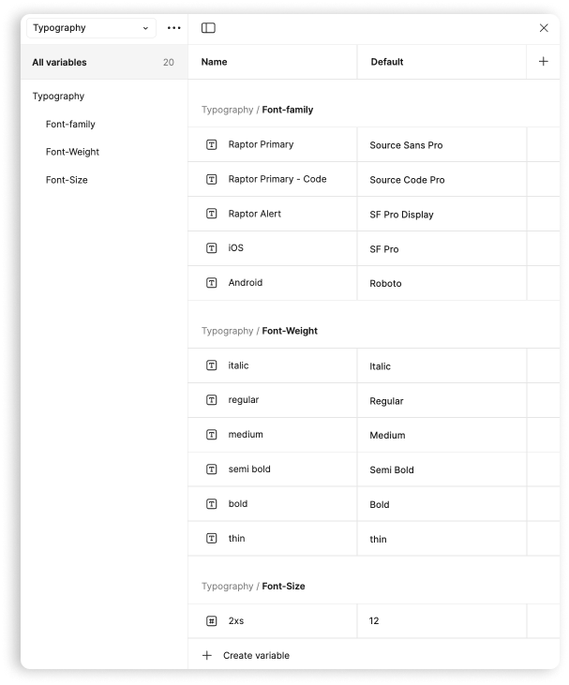Toggle the sidebar panel icon

click(208, 28)
